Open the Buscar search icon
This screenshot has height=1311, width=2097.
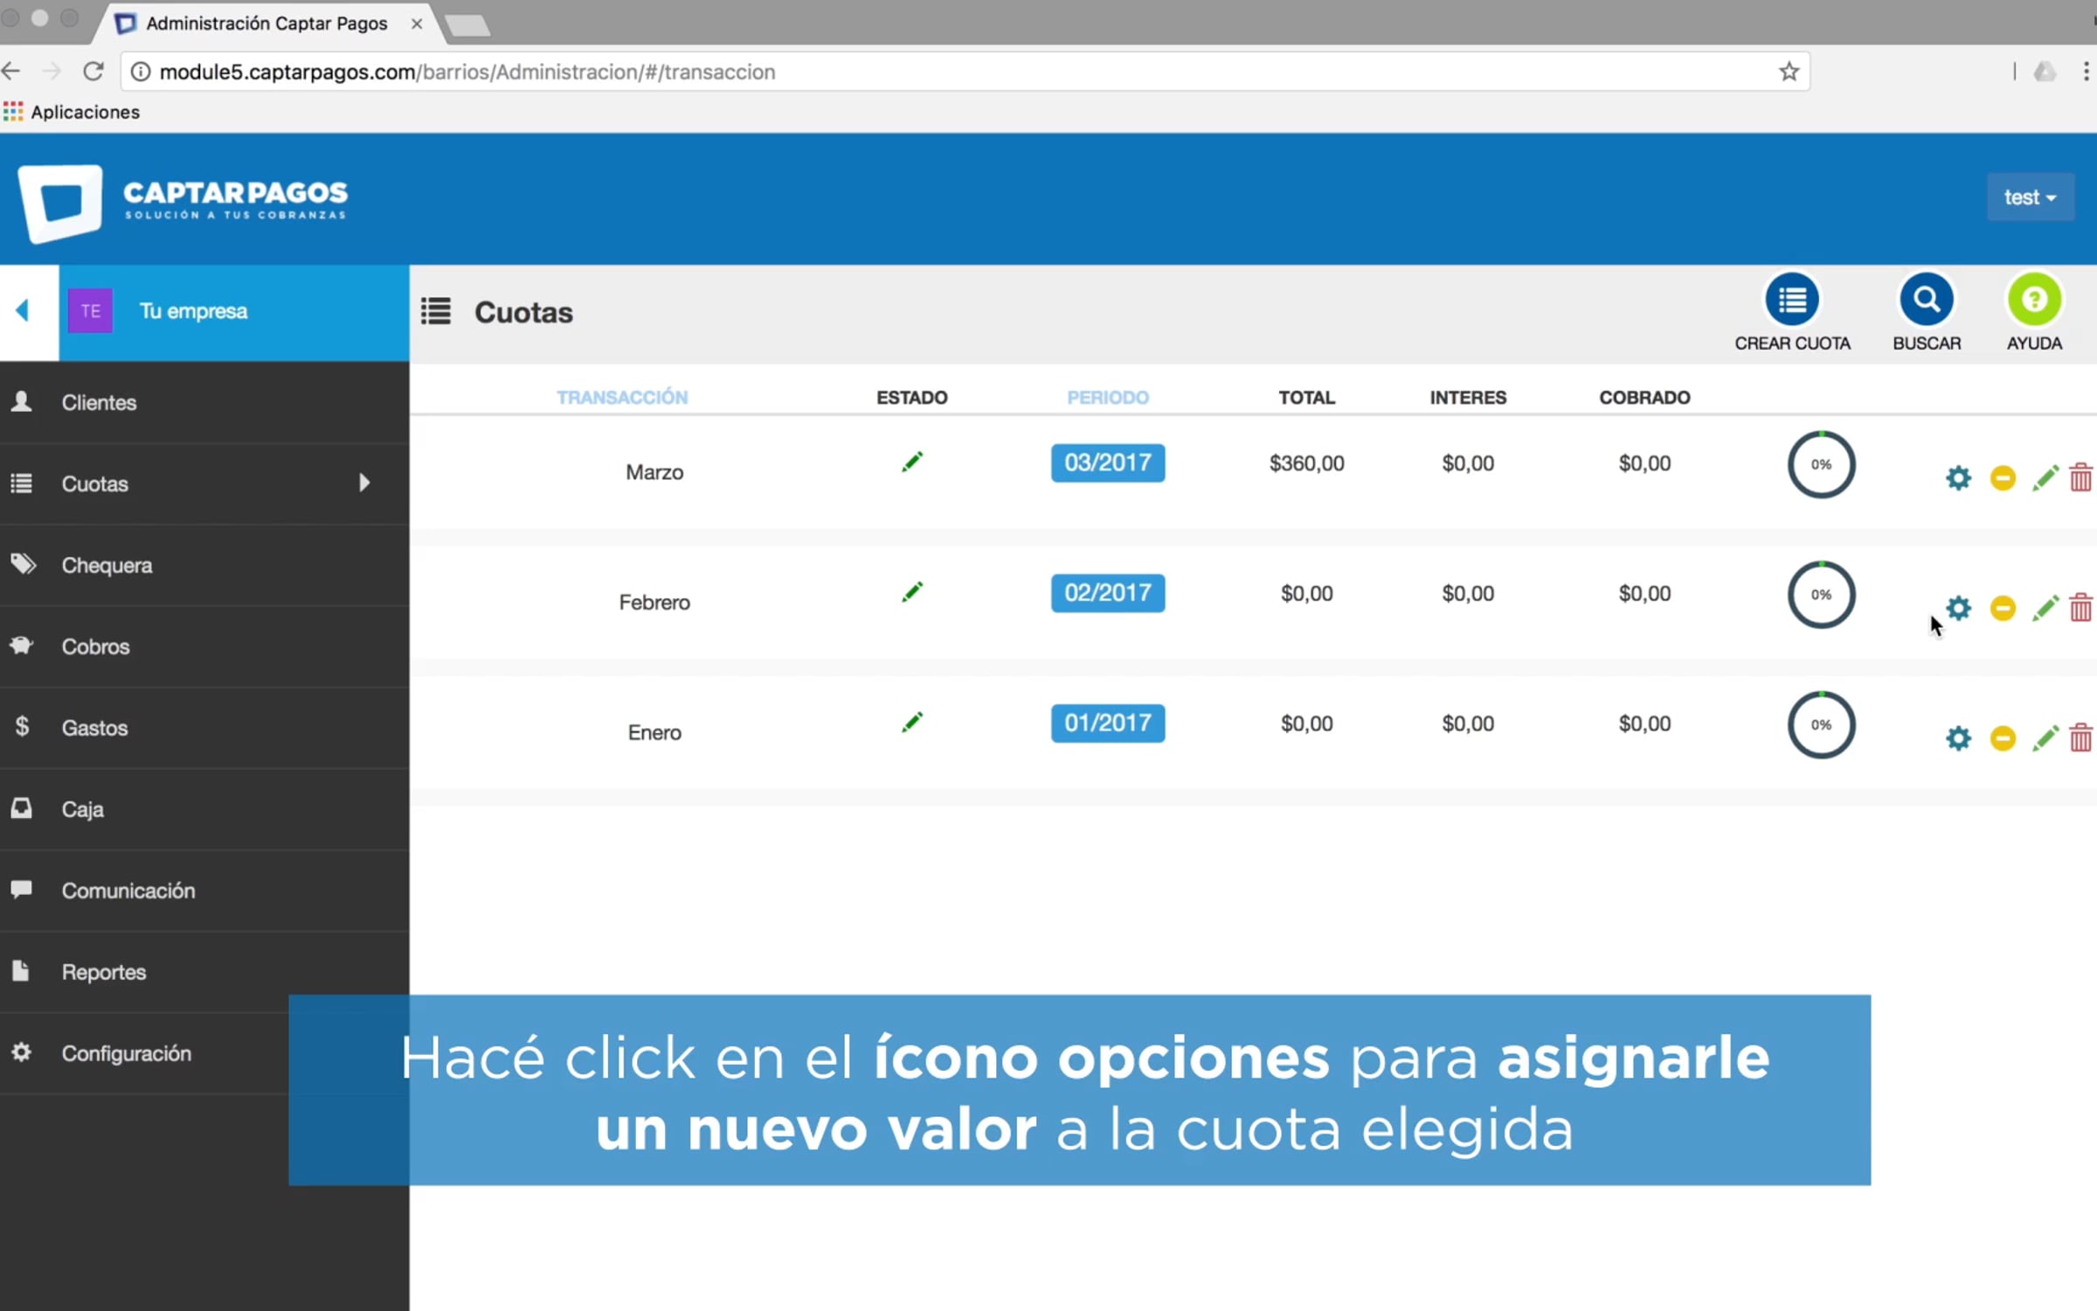coord(1926,300)
